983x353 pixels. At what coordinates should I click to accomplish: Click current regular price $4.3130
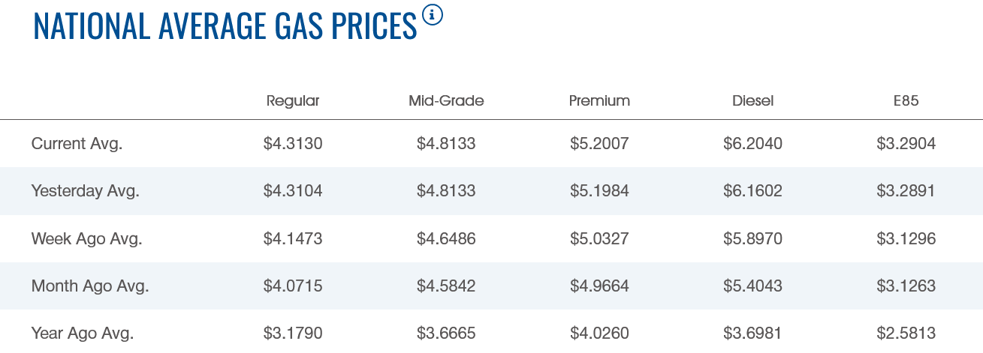point(293,144)
